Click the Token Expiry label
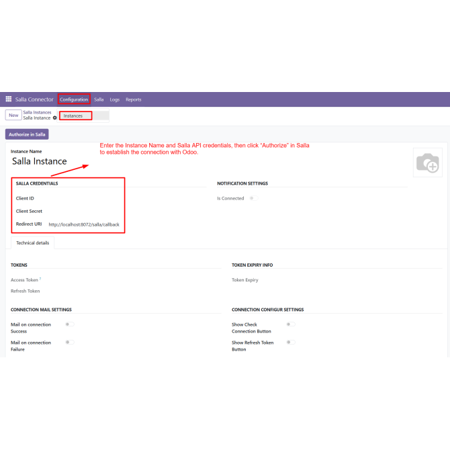The height and width of the screenshot is (450, 450). tap(244, 280)
